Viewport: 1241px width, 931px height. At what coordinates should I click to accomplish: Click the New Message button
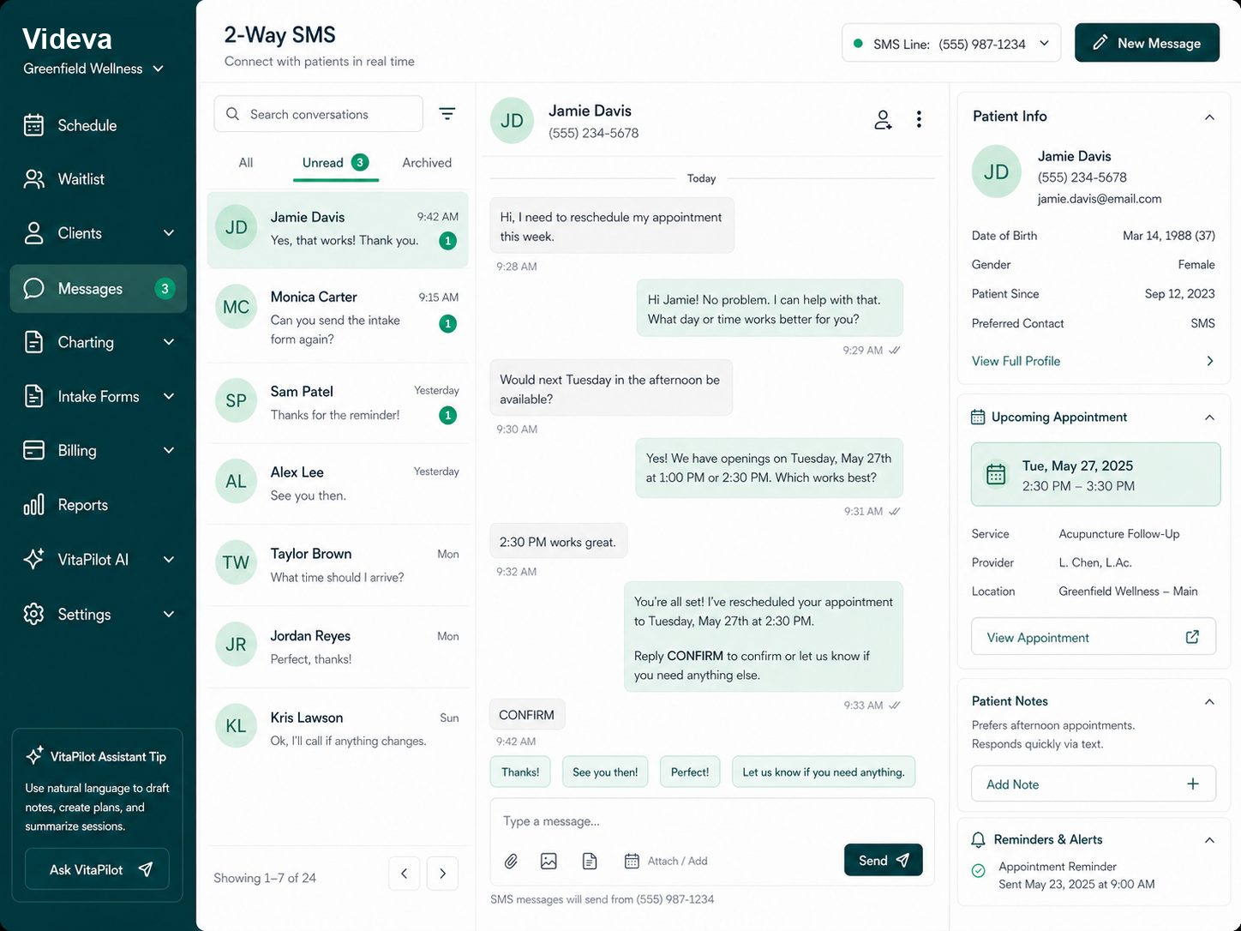(1147, 42)
